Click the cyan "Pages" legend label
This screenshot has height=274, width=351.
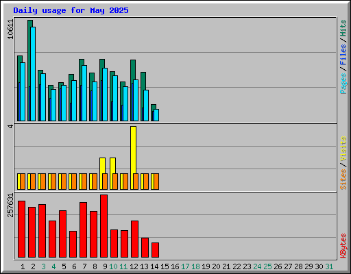pos(343,84)
